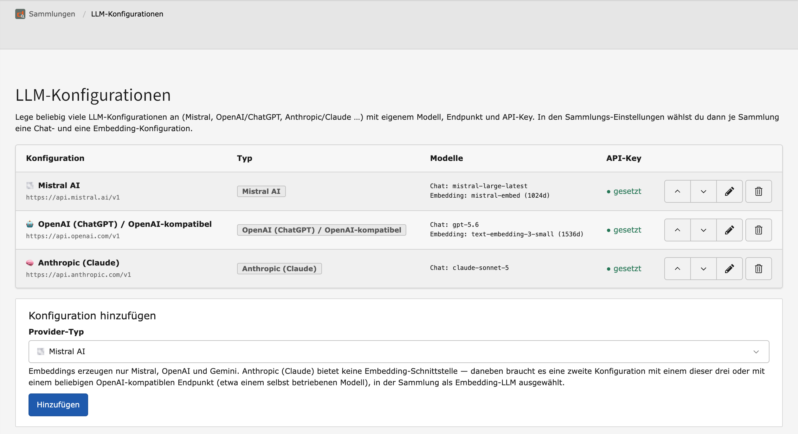Click the OpenAI row robot icon
Screen dimensions: 798x434
(x=30, y=224)
